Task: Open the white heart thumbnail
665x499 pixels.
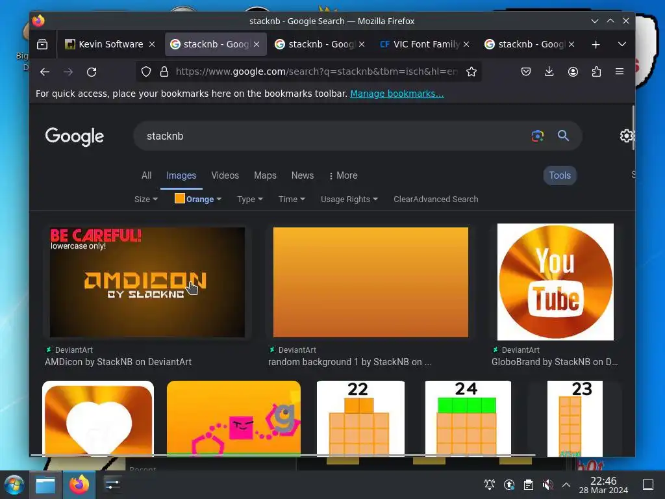Action: click(x=98, y=418)
